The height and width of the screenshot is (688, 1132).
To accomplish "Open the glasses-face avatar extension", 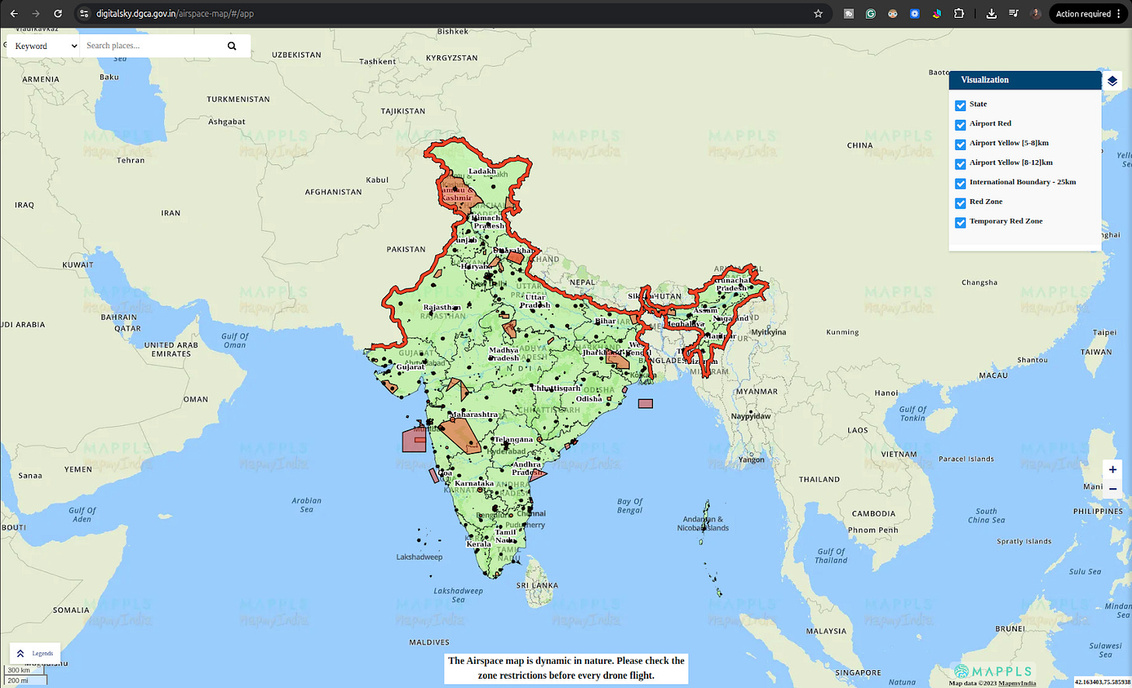I will tap(893, 13).
